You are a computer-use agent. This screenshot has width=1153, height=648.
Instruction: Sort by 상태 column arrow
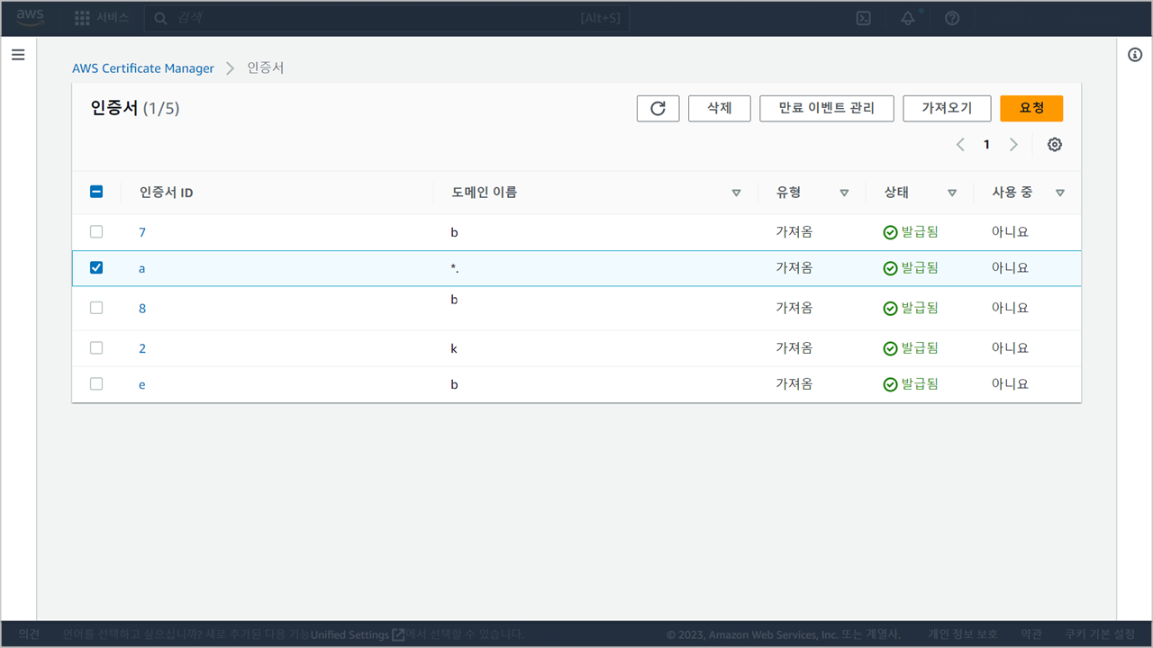(x=952, y=193)
